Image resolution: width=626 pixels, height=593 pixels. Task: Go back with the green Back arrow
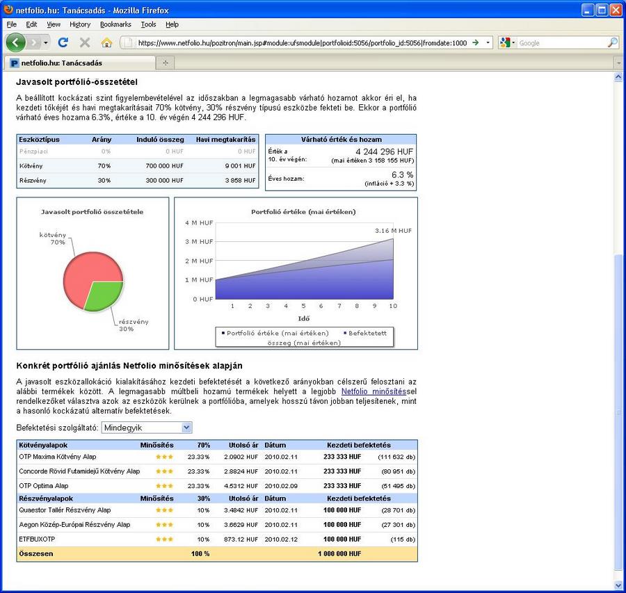pos(15,42)
